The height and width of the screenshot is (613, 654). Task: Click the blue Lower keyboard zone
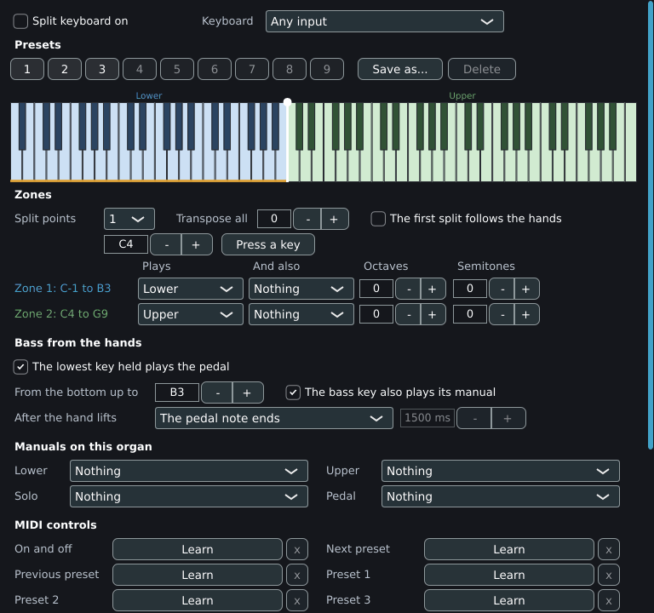(x=149, y=142)
